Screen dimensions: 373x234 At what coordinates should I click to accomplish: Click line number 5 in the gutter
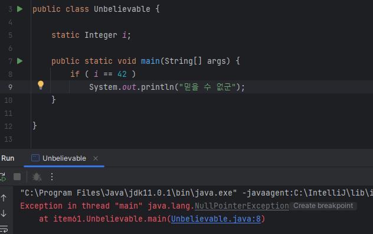click(10, 35)
